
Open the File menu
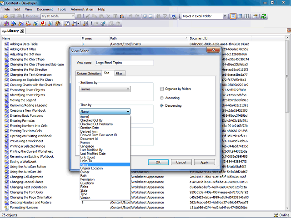tap(7, 9)
